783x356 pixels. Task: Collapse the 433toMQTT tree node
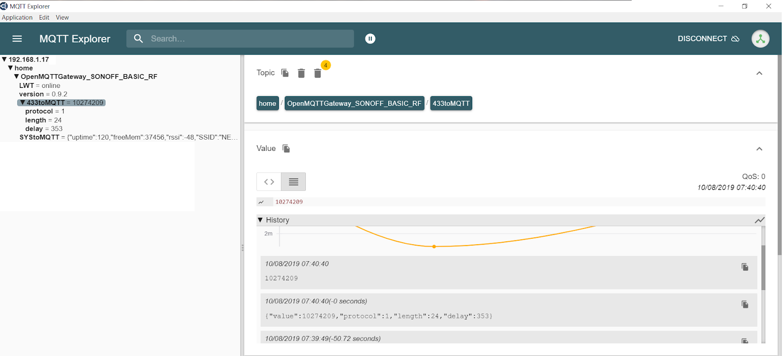pyautogui.click(x=23, y=103)
